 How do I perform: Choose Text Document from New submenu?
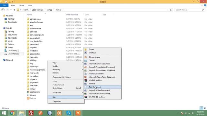pos(103,87)
